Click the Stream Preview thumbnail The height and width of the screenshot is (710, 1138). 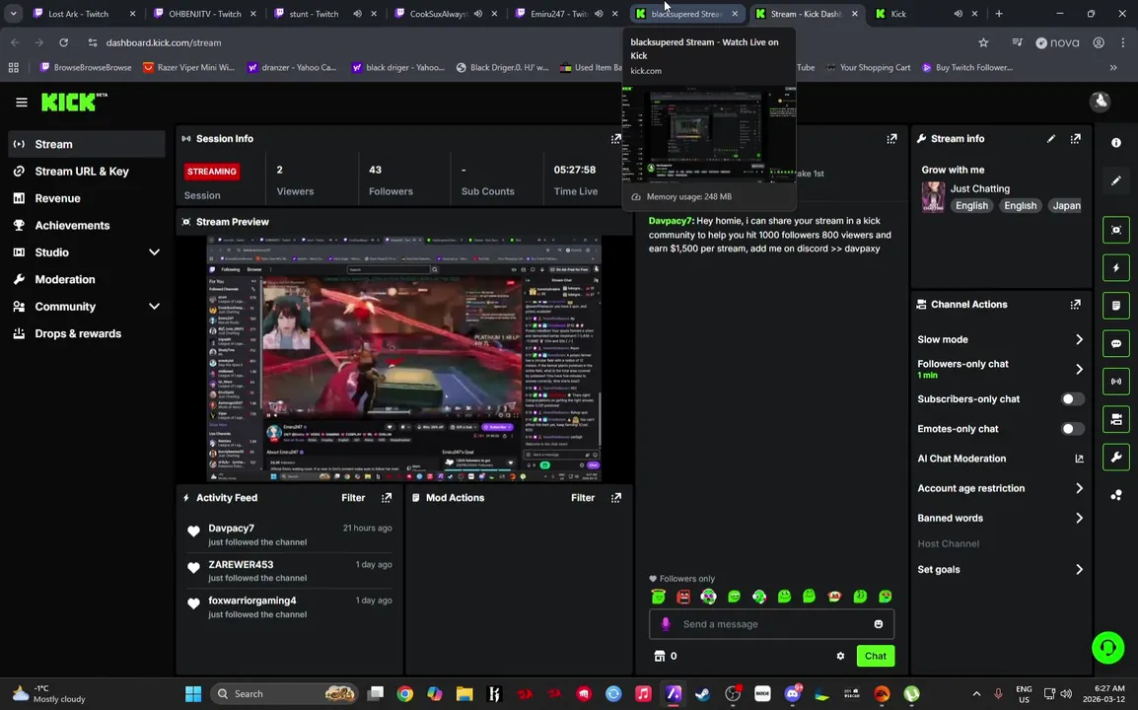pos(404,358)
